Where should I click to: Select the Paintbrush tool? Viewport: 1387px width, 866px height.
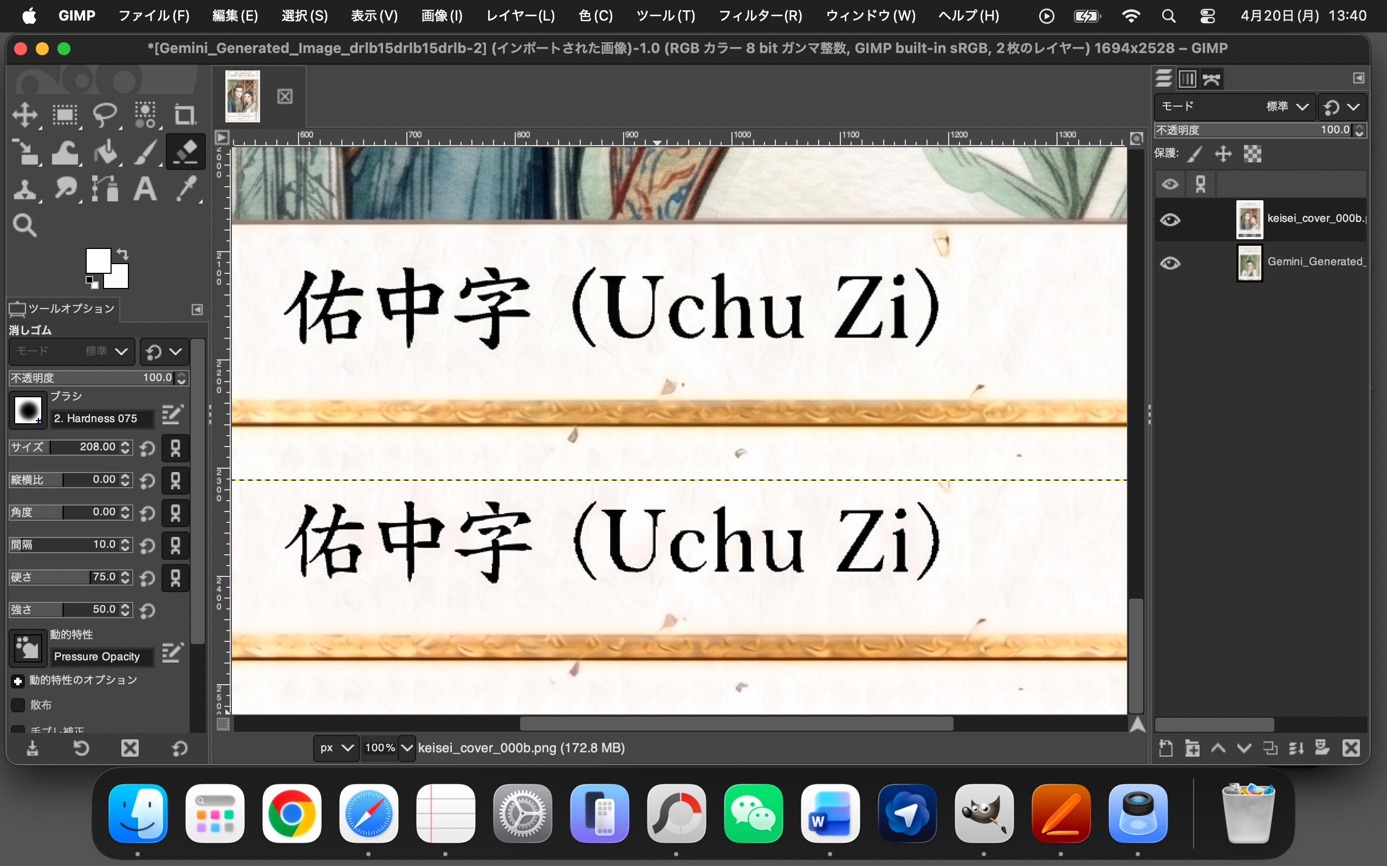(145, 152)
